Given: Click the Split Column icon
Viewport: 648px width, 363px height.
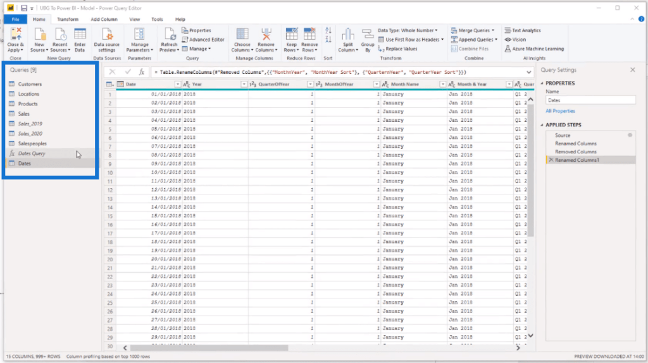Looking at the screenshot, I should click(x=348, y=34).
